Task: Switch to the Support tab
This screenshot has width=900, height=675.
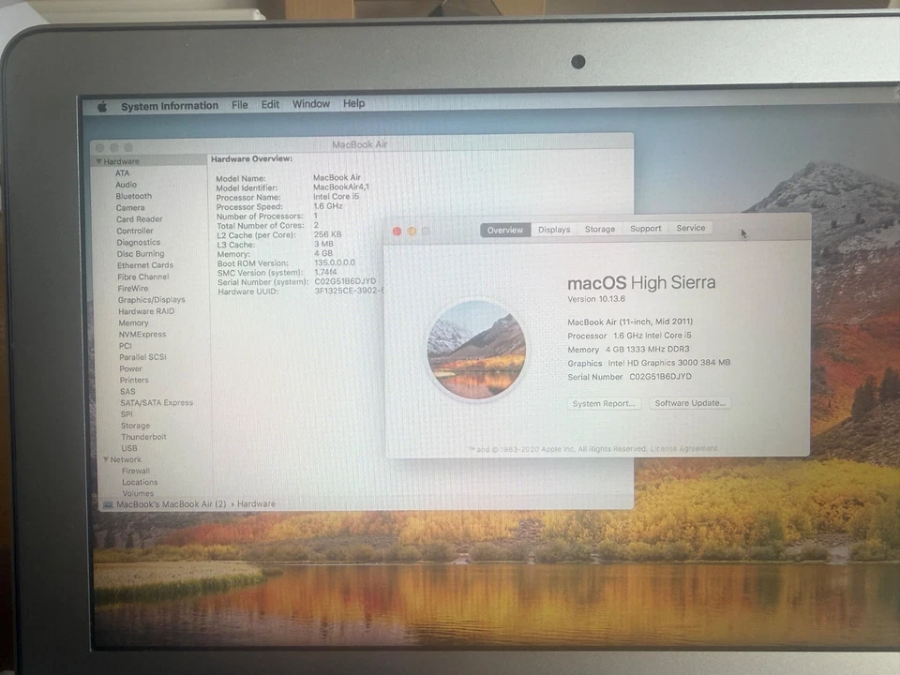Action: tap(646, 228)
